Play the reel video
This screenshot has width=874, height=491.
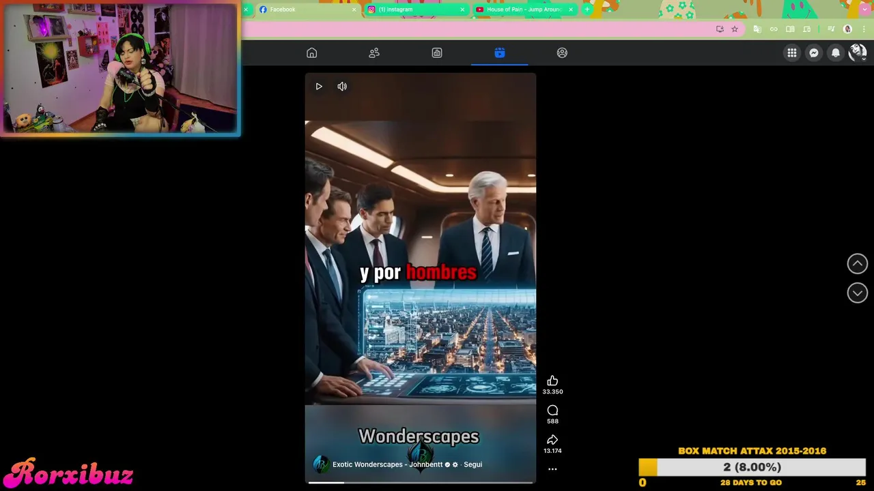click(x=319, y=87)
